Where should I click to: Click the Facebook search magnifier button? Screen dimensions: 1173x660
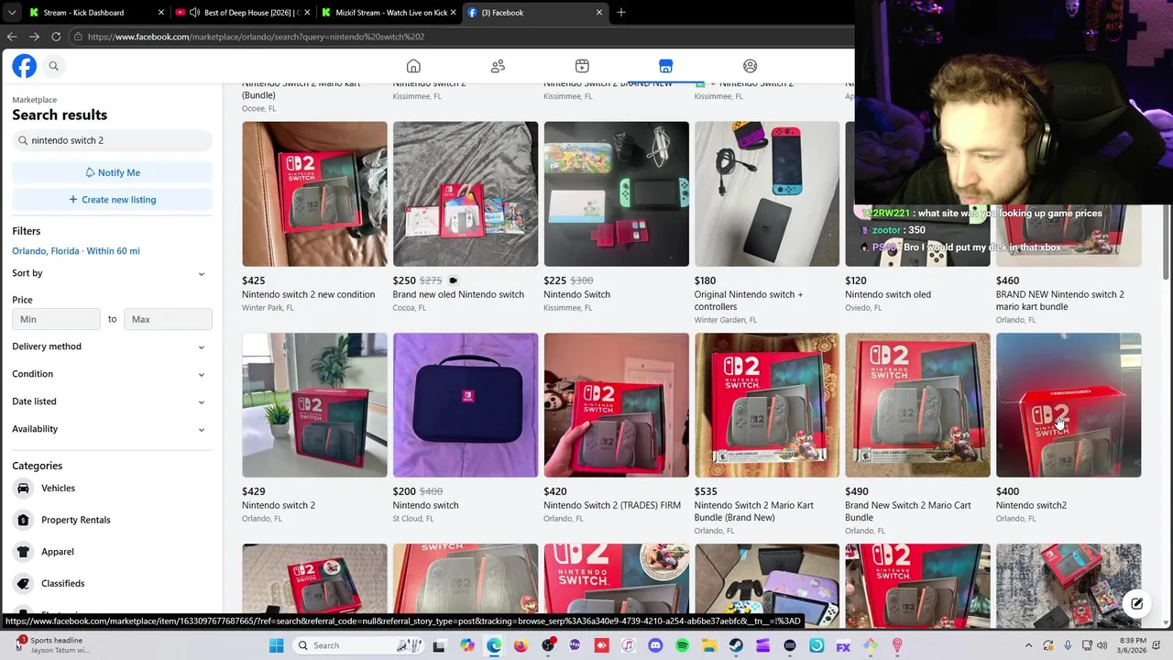click(53, 66)
